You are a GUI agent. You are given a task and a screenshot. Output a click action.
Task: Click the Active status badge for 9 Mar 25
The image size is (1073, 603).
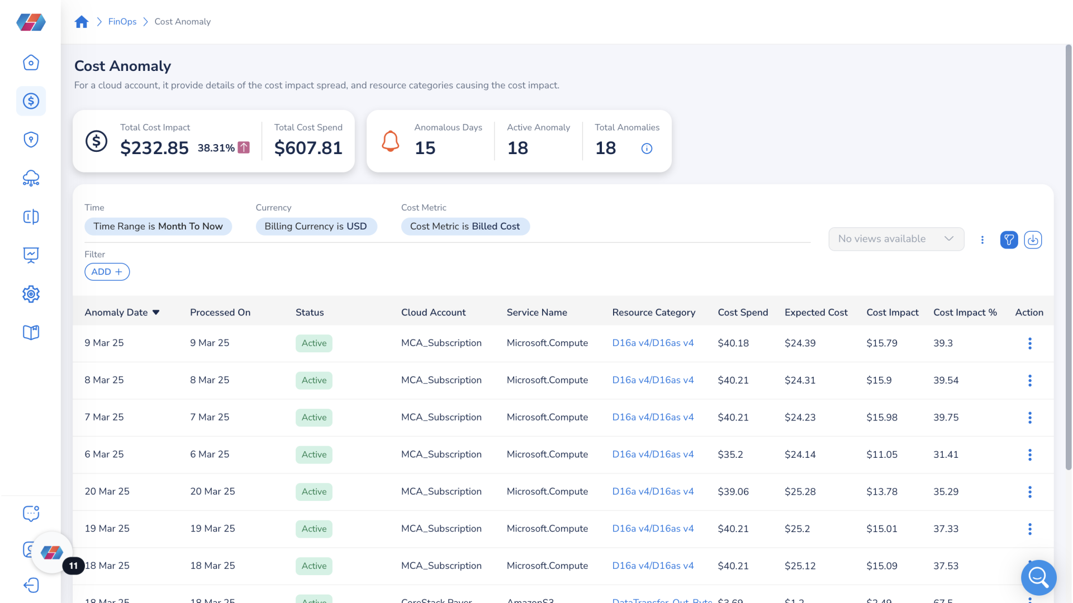[314, 343]
